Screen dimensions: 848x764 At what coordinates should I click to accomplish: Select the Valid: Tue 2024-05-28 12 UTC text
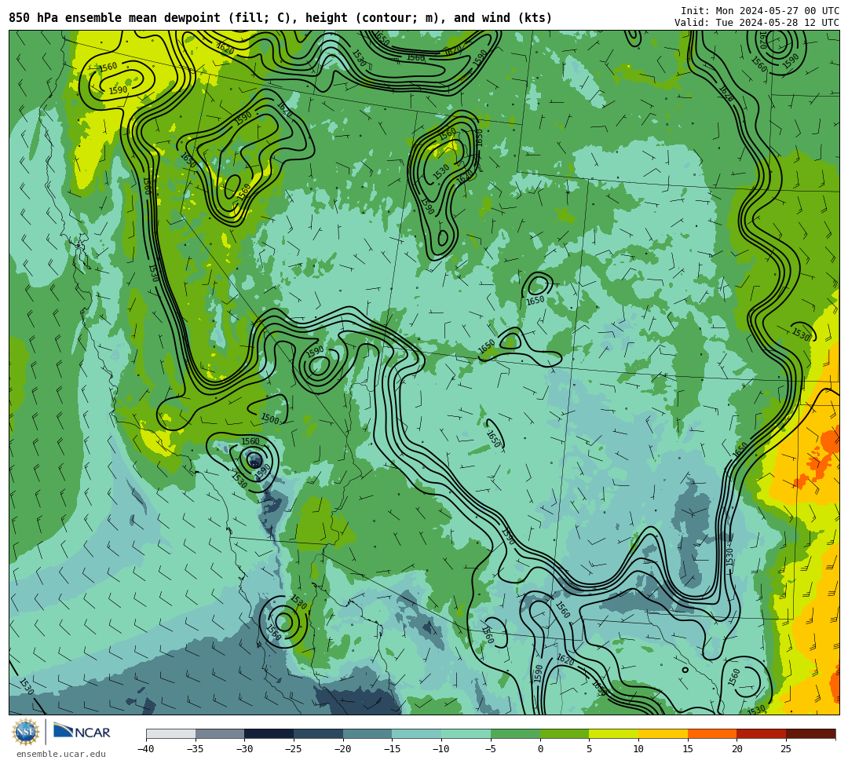tap(757, 23)
